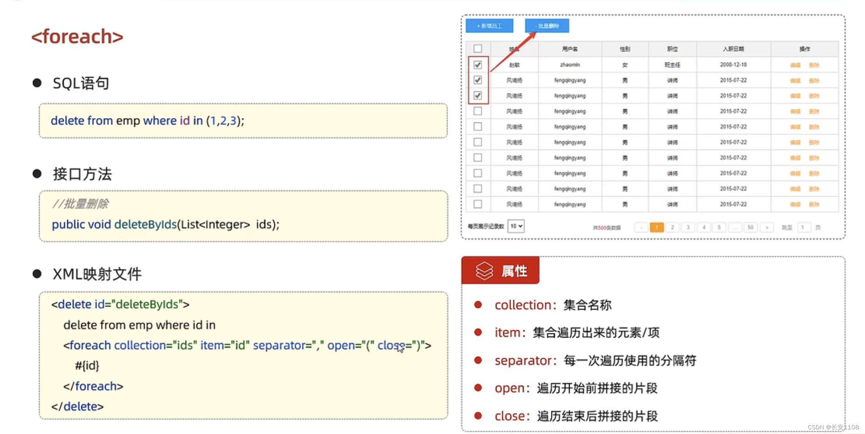Image resolution: width=865 pixels, height=434 pixels.
Task: Click the //批量删除 code comment
Action: pyautogui.click(x=80, y=204)
